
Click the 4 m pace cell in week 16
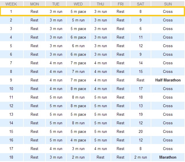[x=78, y=140]
